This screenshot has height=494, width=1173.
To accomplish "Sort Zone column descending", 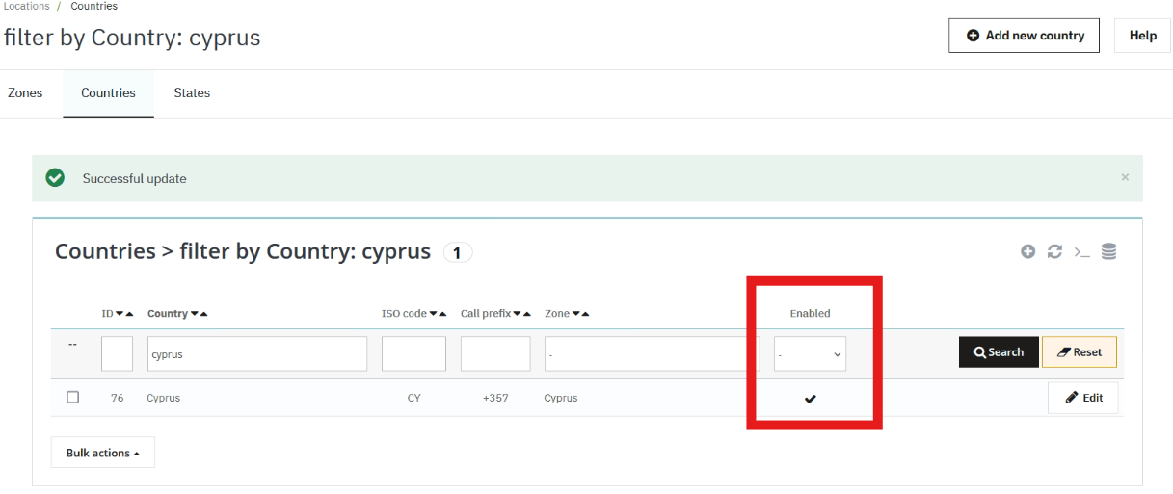I will pyautogui.click(x=575, y=314).
